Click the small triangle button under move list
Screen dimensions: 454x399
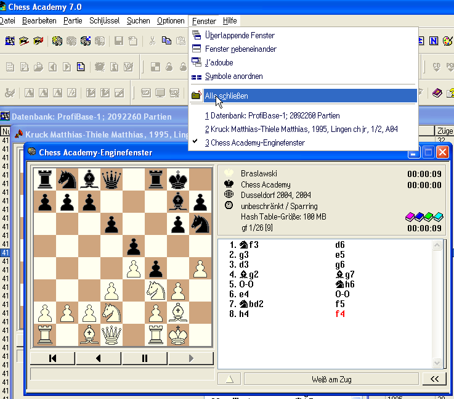coord(229,379)
